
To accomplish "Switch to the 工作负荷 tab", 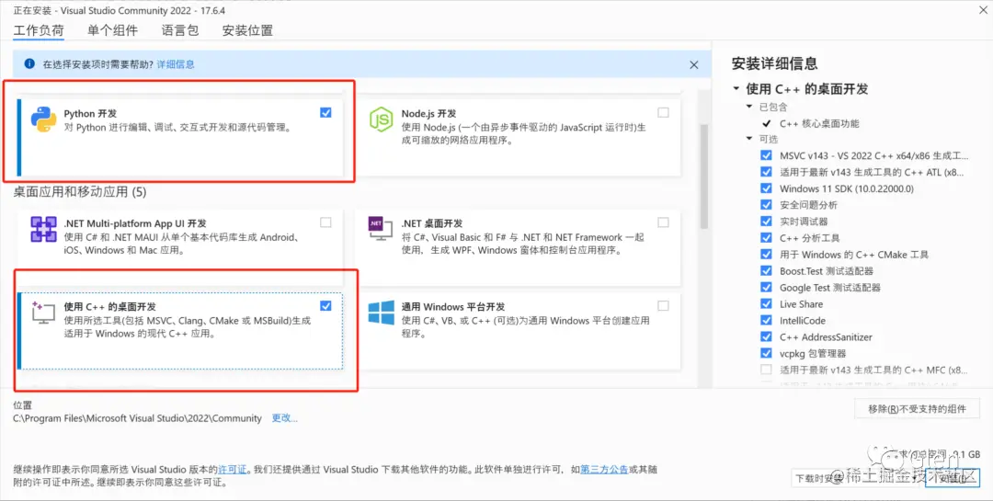I will [x=39, y=30].
